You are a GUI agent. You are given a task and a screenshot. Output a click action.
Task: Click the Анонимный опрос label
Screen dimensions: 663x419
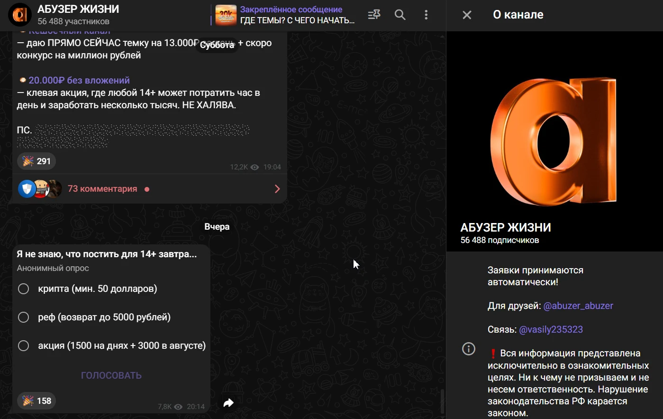point(53,268)
